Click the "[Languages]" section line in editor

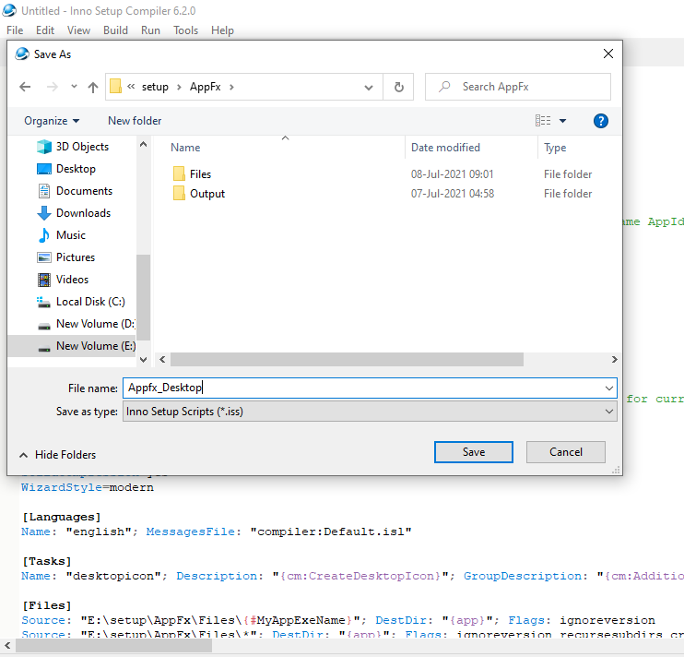pyautogui.click(x=62, y=517)
